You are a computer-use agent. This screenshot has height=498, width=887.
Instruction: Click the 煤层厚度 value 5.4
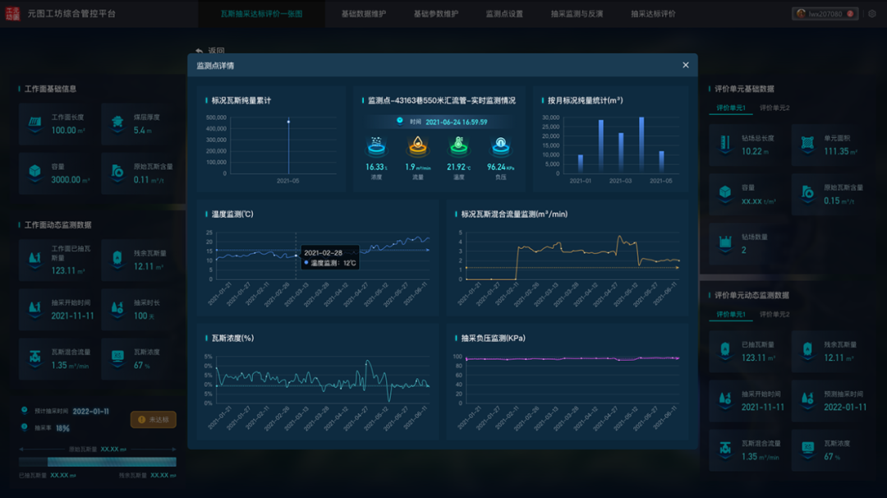click(143, 130)
